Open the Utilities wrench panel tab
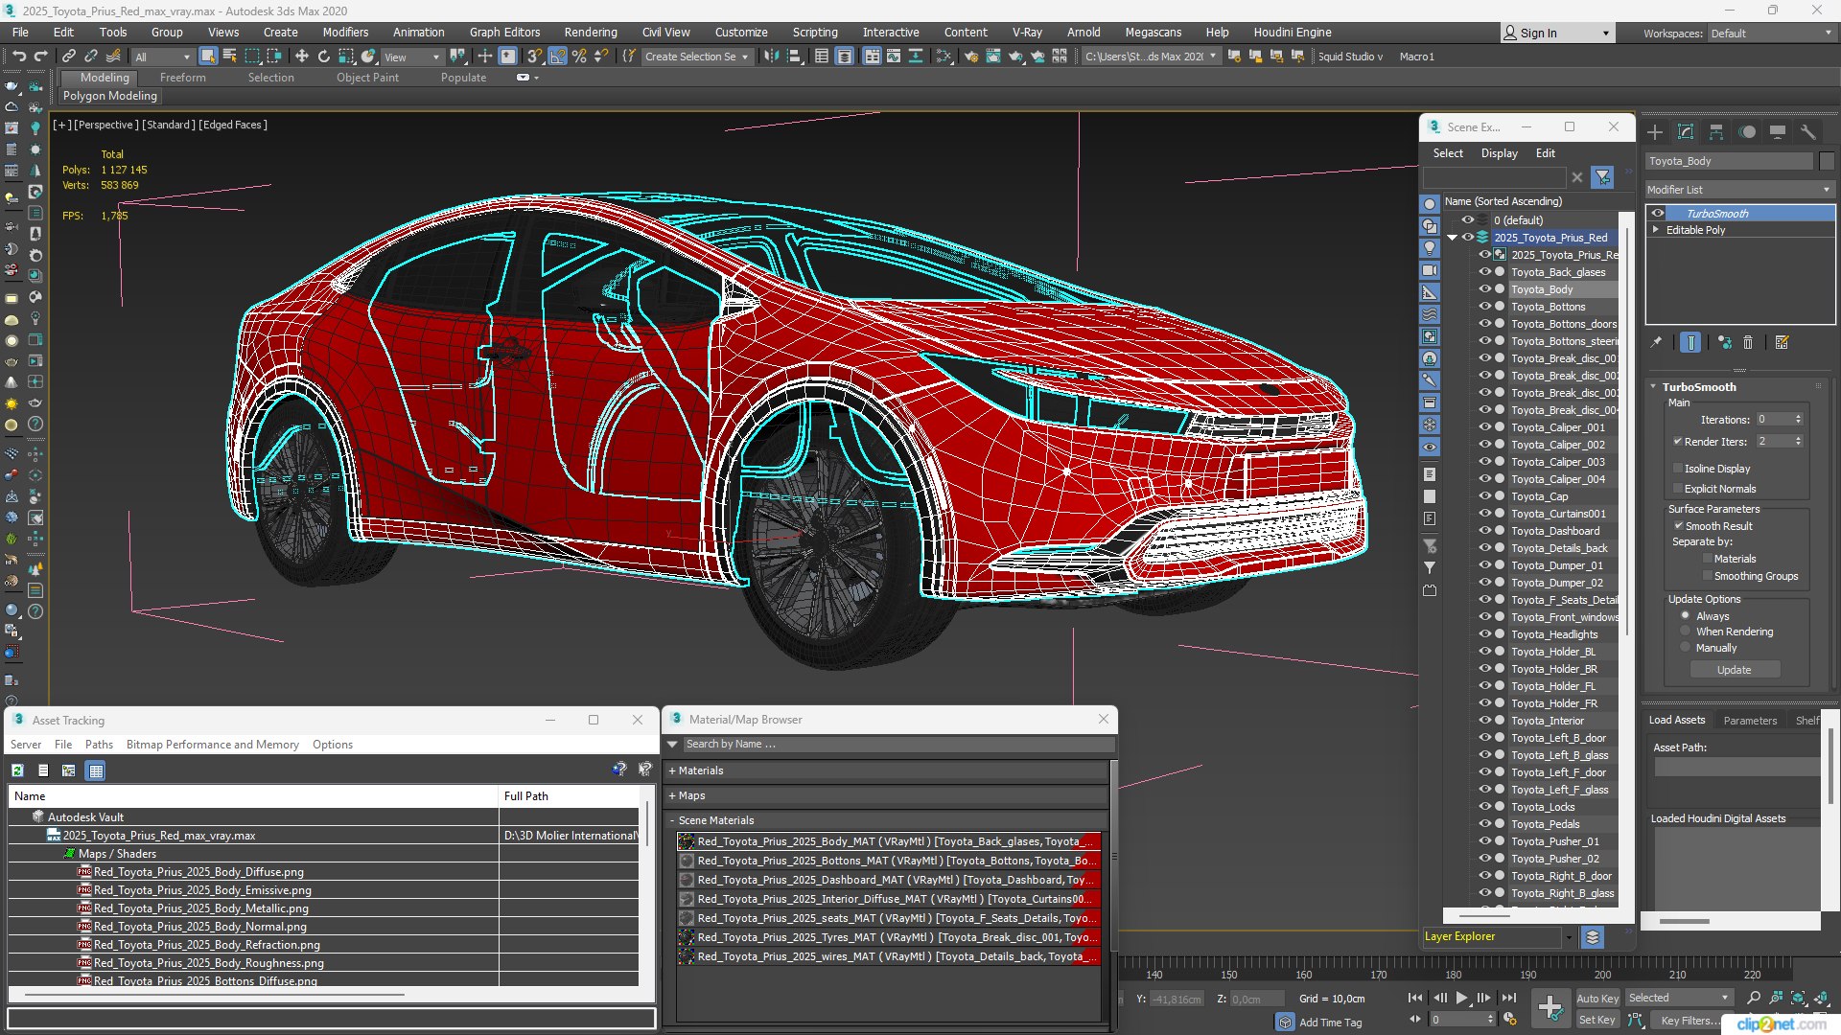1841x1035 pixels. [1808, 132]
